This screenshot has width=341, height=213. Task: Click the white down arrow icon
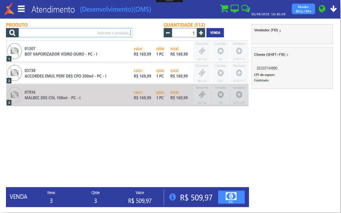[334, 9]
